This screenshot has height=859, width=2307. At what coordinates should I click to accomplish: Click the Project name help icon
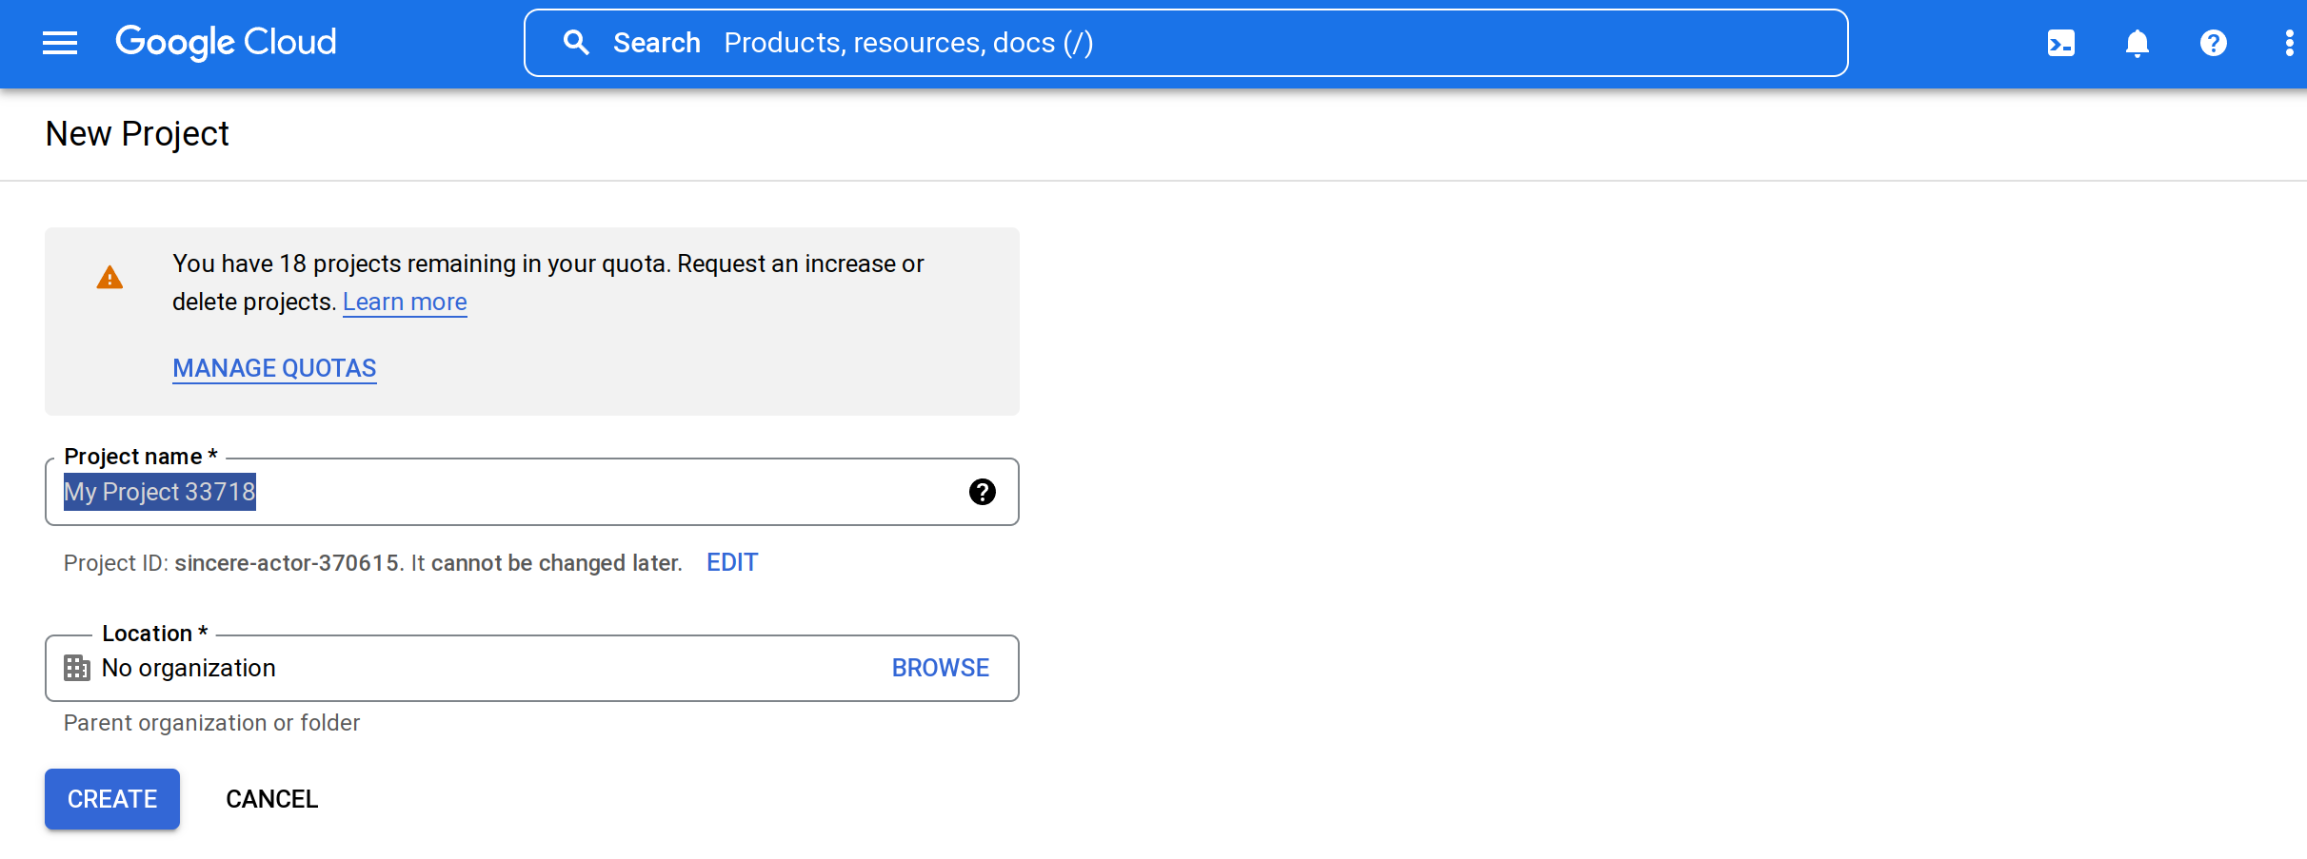(982, 492)
